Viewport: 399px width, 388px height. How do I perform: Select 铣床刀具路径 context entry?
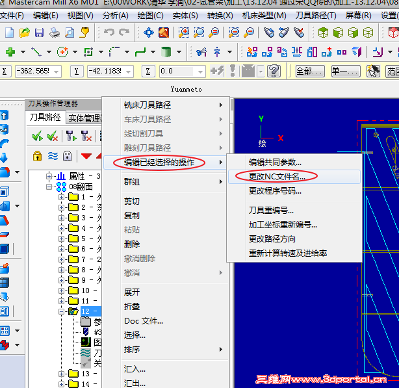point(164,105)
